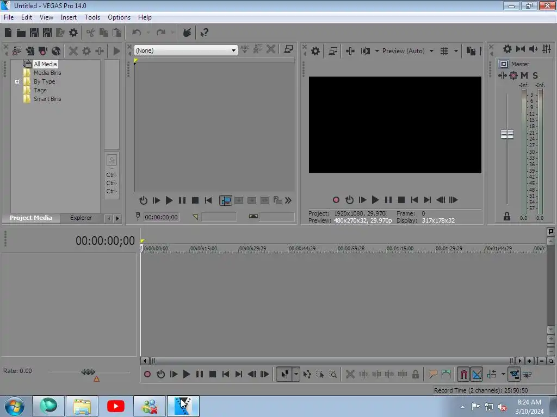557x417 pixels.
Task: Toggle Split Screen View in preview
Action: pyautogui.click(x=365, y=51)
